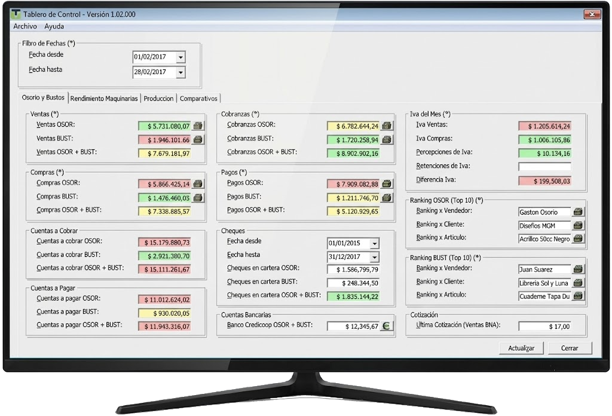Open Cheques Fecha hasta date dropdown

tap(374, 258)
